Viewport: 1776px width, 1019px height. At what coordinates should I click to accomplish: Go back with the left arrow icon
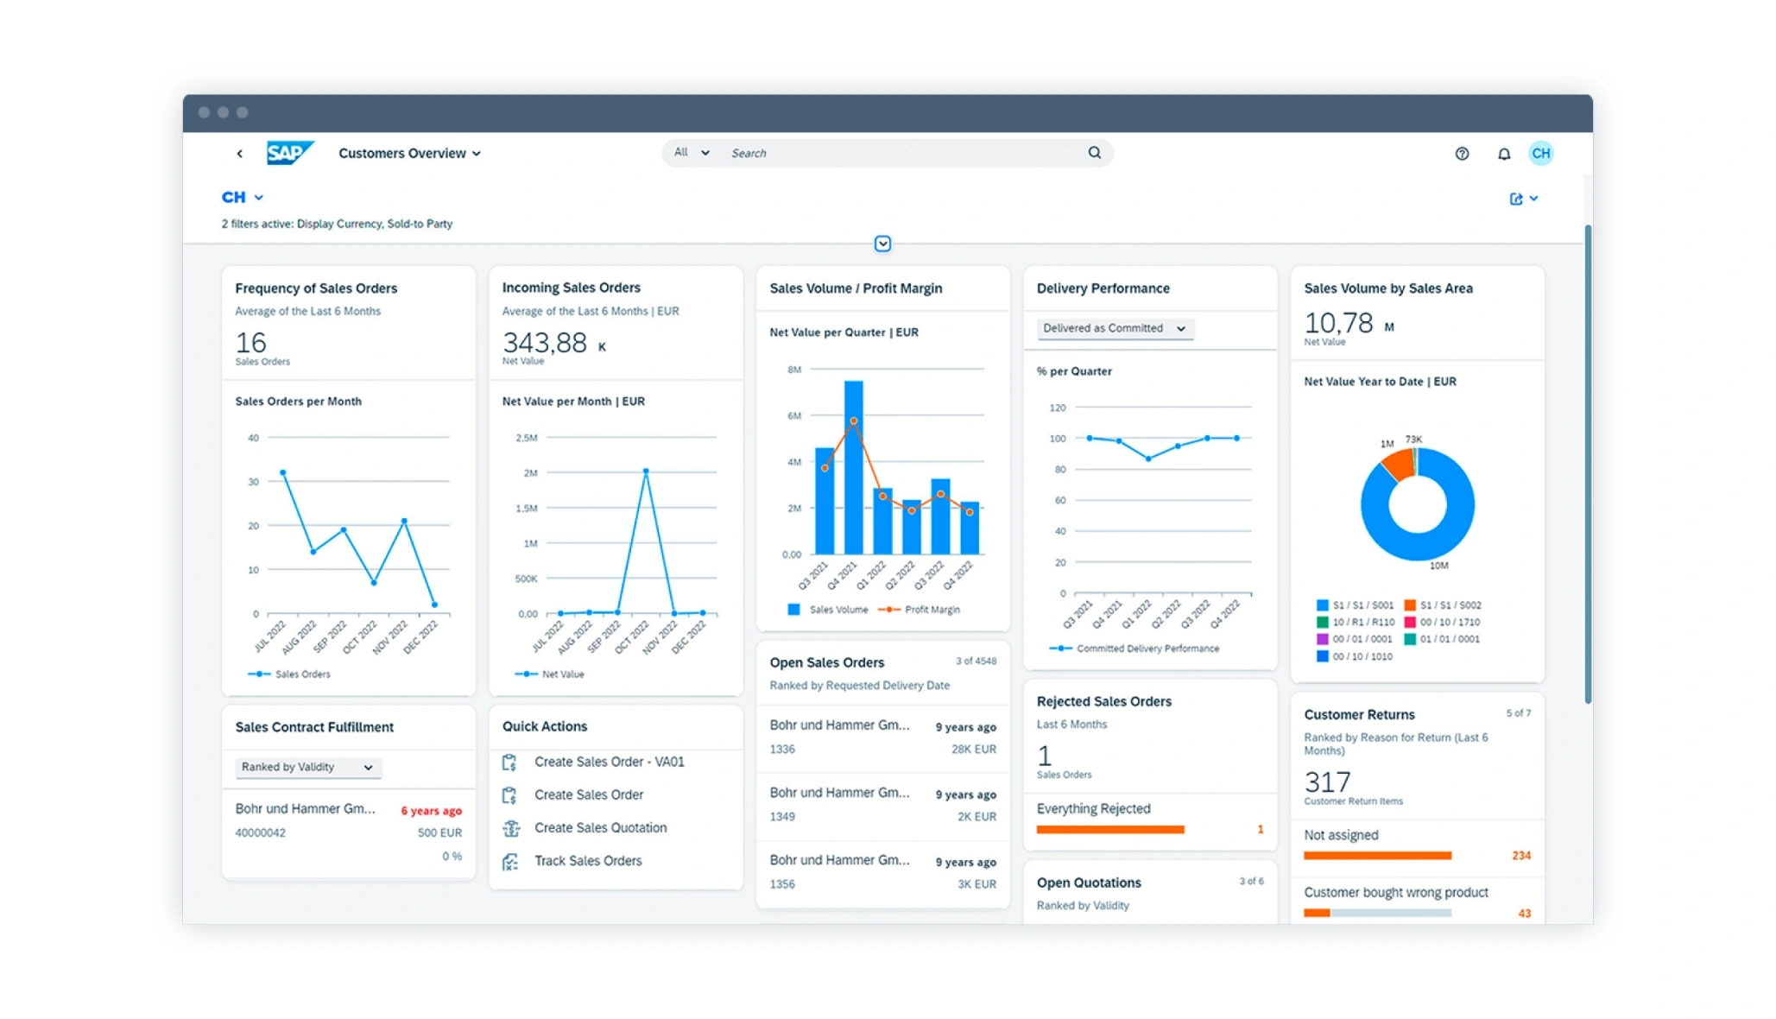[x=239, y=154]
